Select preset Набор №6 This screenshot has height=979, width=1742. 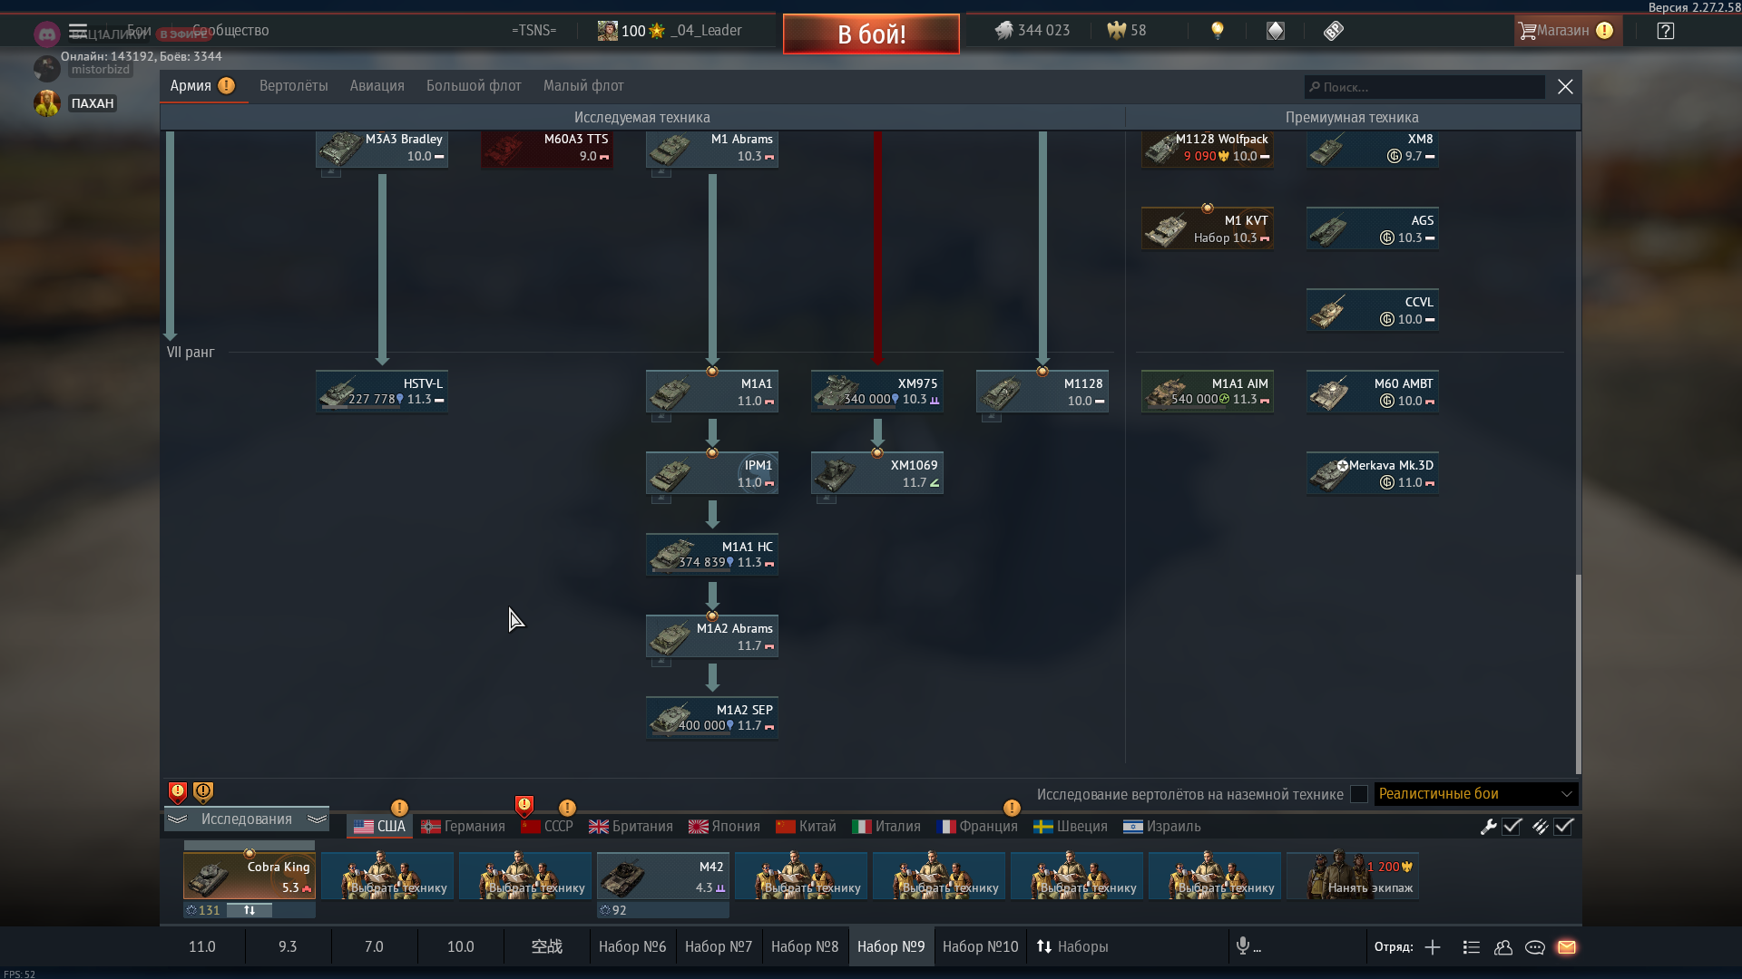[632, 946]
